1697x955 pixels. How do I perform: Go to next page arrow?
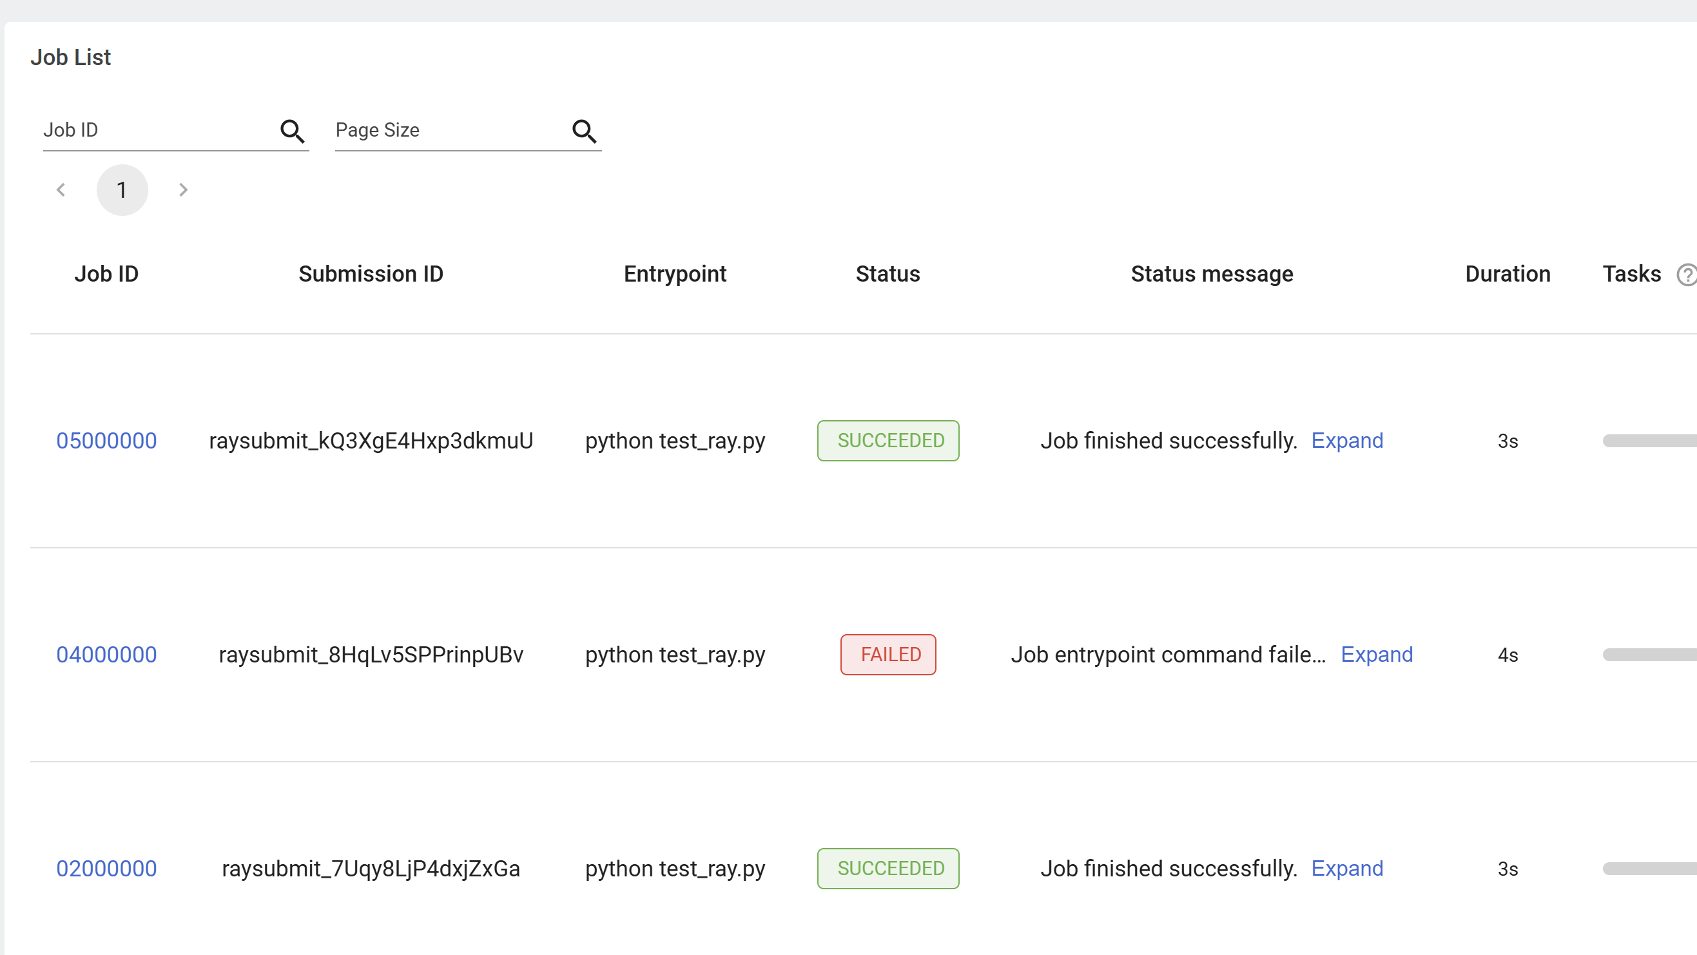183,189
